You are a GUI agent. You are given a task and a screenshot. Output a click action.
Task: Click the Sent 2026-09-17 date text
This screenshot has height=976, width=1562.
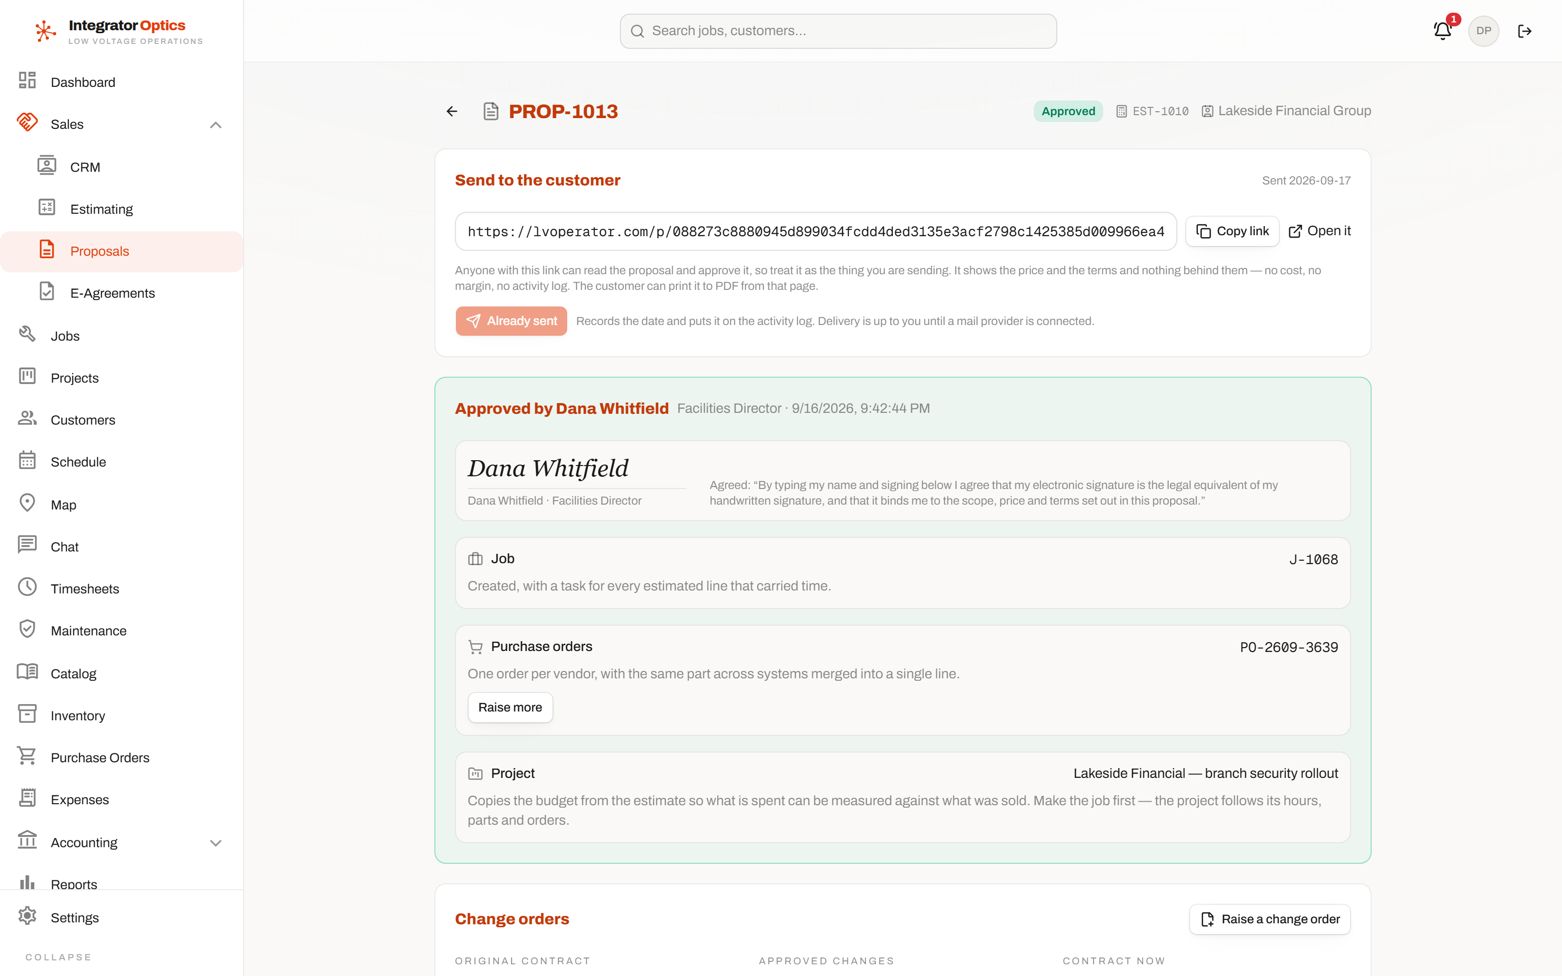(x=1306, y=181)
